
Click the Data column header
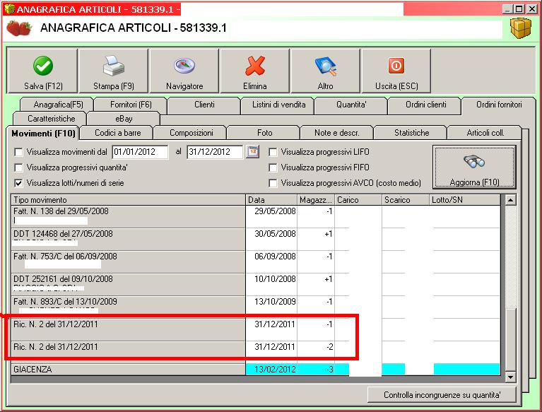pos(271,200)
